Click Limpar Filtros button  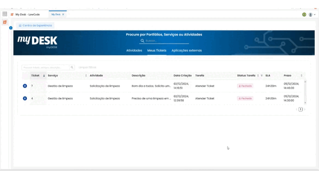(x=88, y=67)
